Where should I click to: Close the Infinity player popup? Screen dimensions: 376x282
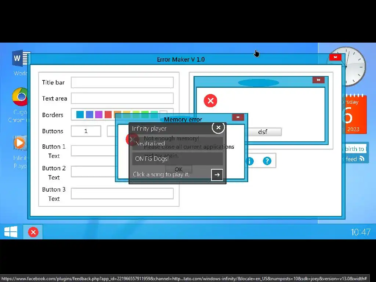pyautogui.click(x=218, y=127)
